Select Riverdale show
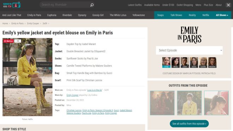The image size is (233, 131). click(x=67, y=15)
